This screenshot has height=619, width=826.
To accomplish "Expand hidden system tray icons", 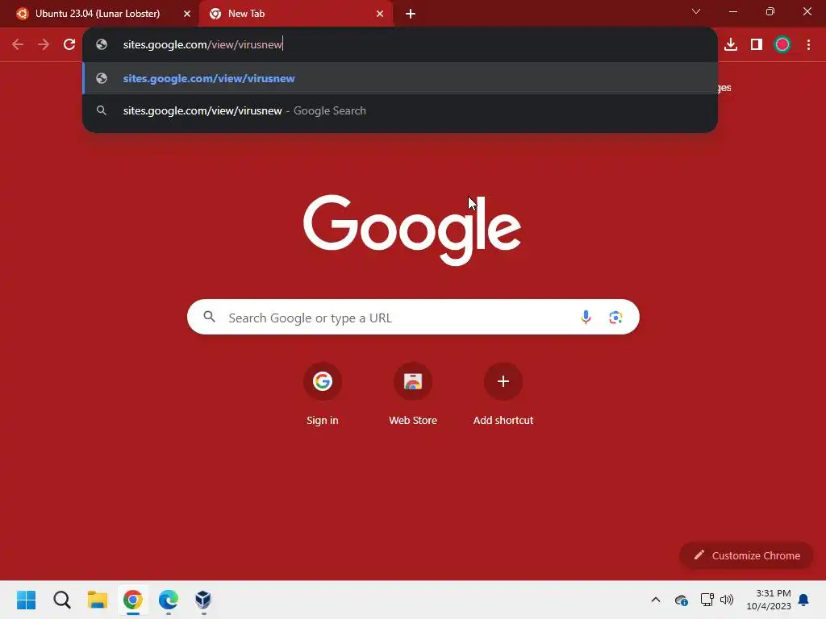I will (655, 600).
